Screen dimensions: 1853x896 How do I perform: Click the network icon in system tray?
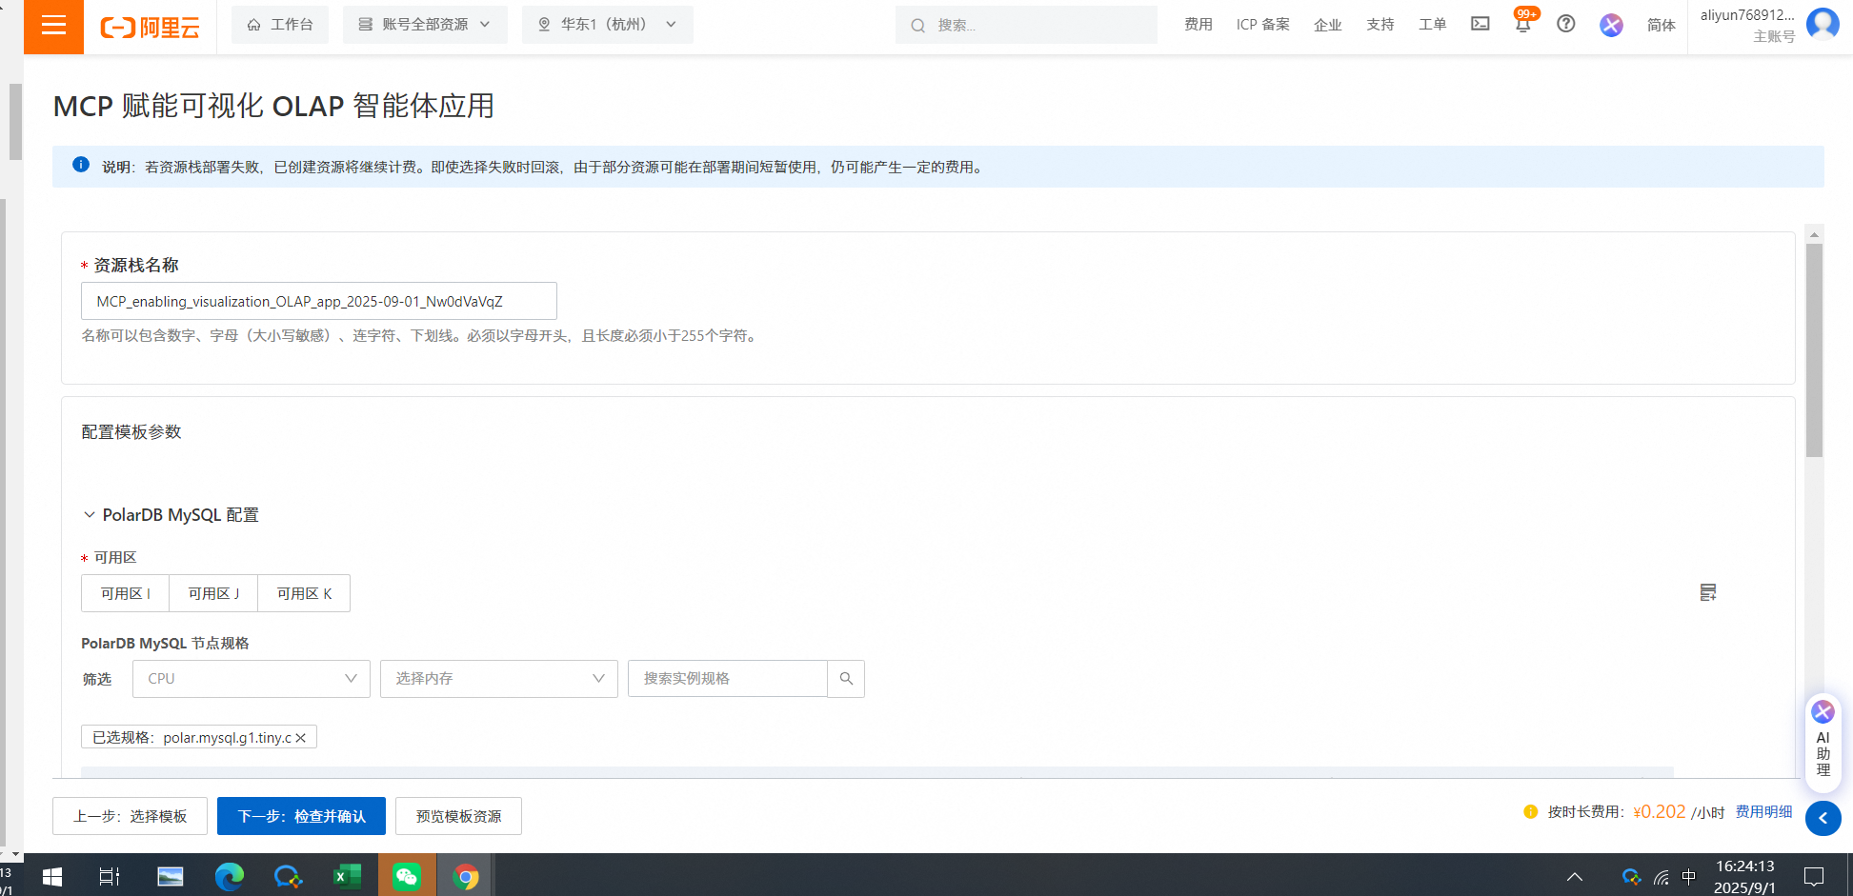(1662, 878)
